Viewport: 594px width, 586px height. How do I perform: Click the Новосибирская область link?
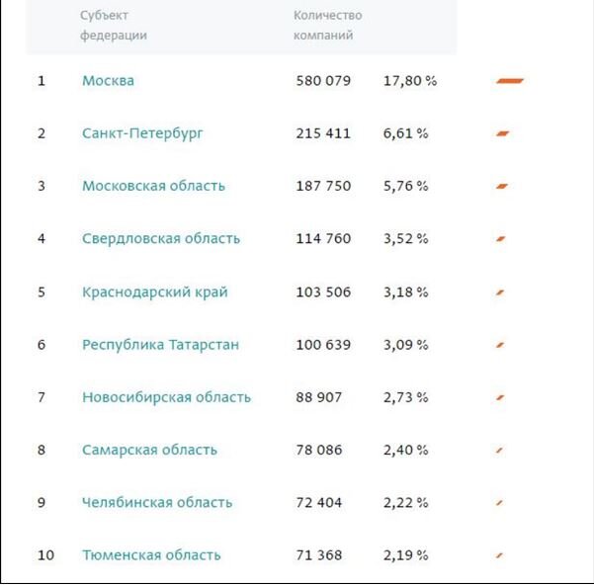coord(166,397)
